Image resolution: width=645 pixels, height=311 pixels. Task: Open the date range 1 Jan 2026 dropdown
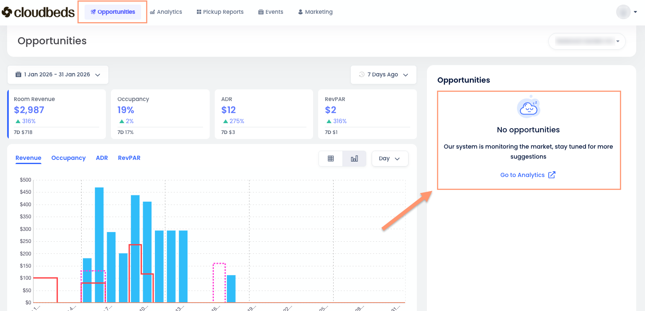coord(58,75)
